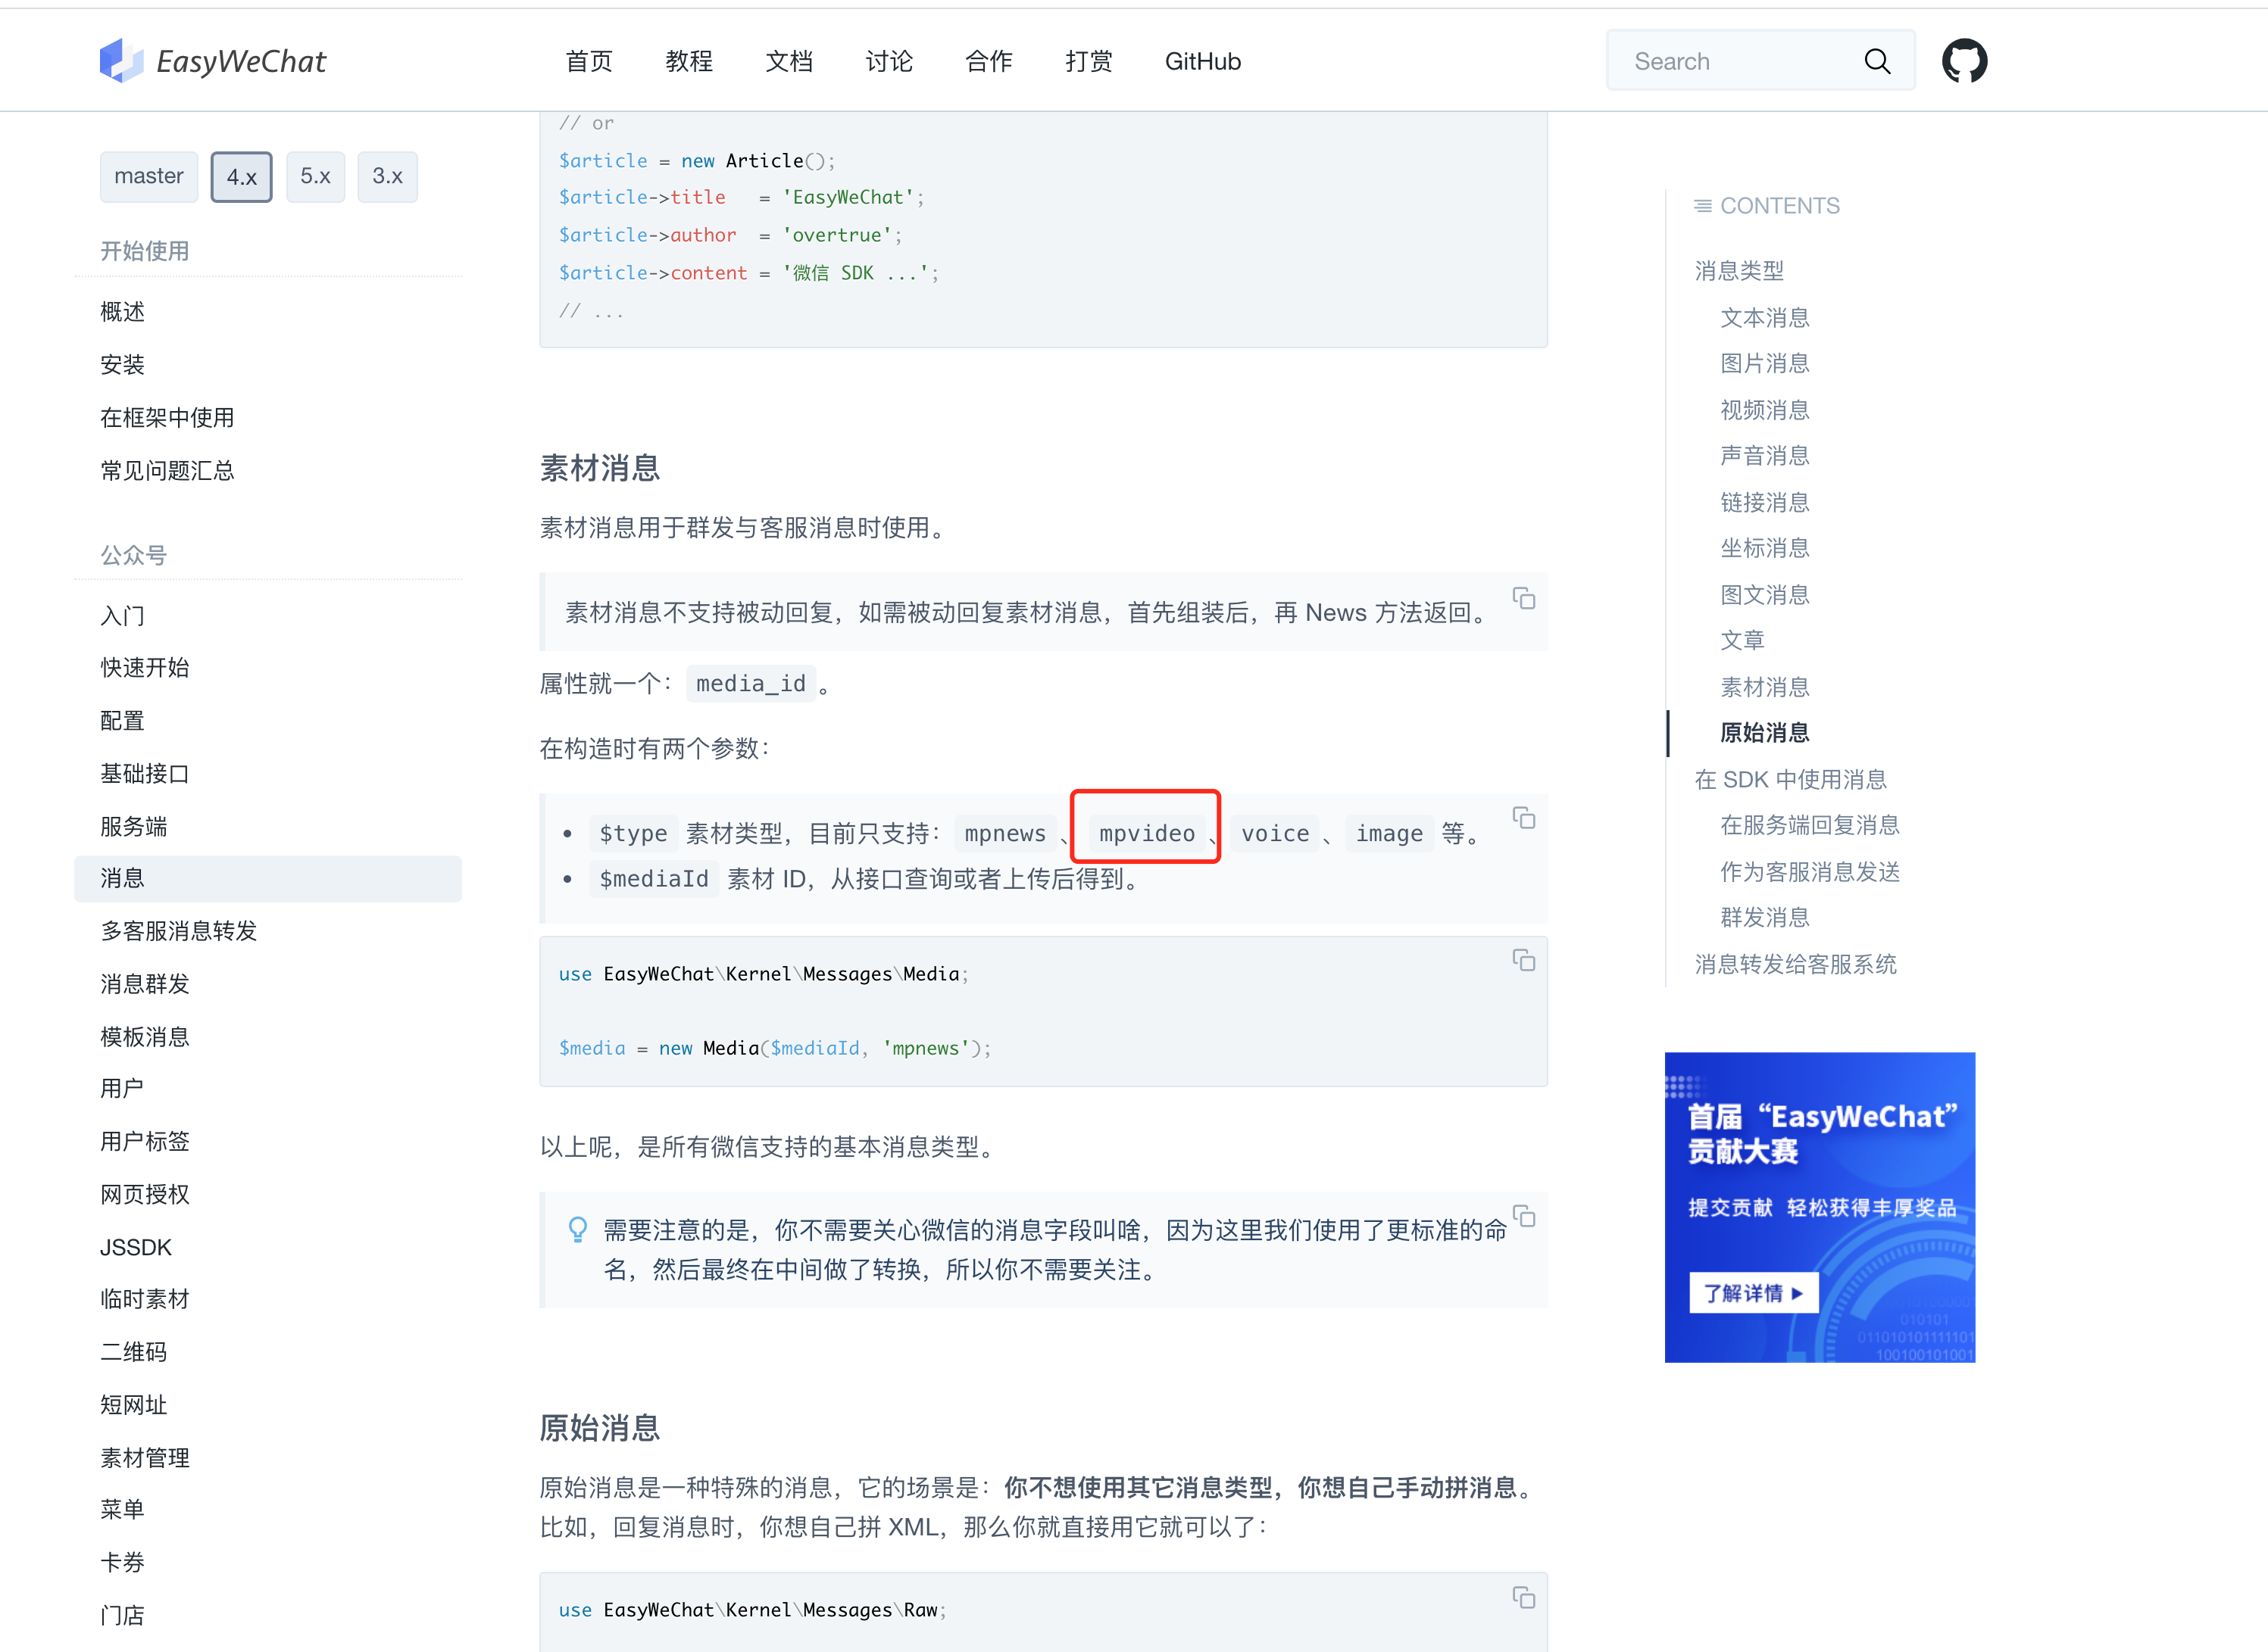Copy the lightbulb tip about message fields
The height and width of the screenshot is (1652, 2268).
pyautogui.click(x=1523, y=1217)
